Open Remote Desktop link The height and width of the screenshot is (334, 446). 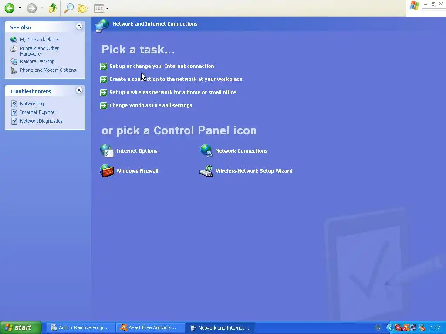point(37,61)
